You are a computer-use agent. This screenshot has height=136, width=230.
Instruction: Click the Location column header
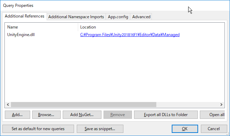pos(151,27)
